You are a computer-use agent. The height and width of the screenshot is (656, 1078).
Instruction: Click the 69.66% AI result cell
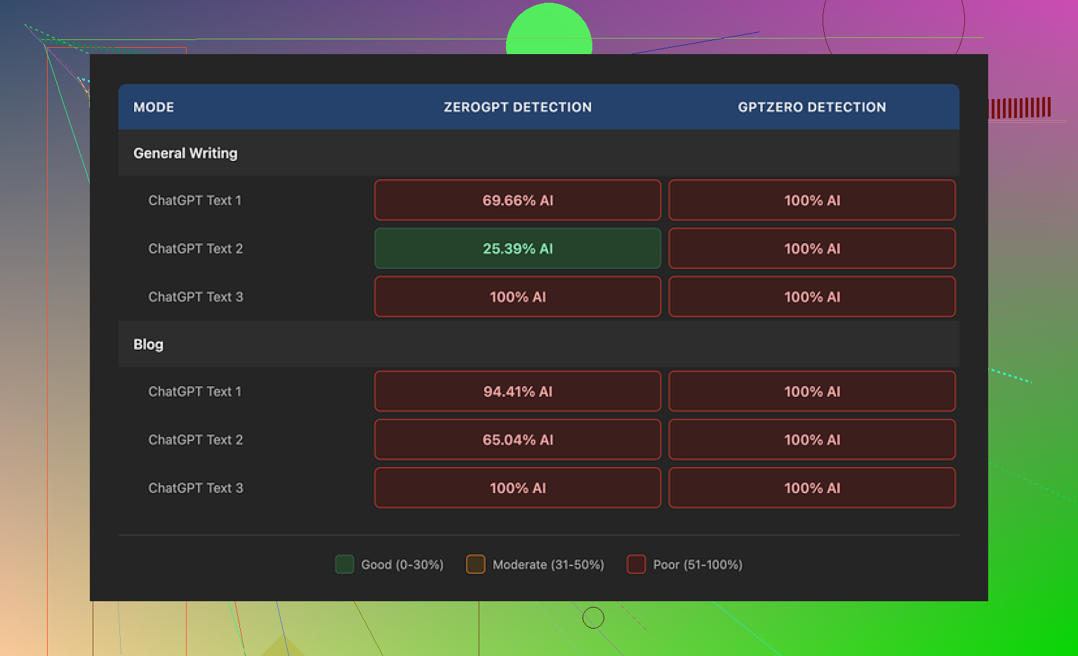pyautogui.click(x=517, y=200)
